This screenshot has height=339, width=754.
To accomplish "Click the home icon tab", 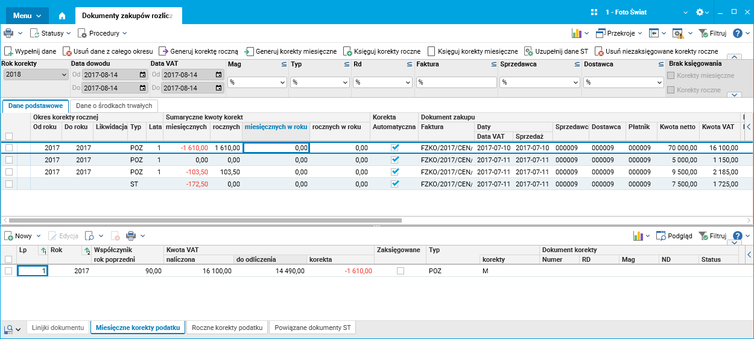I will [62, 15].
